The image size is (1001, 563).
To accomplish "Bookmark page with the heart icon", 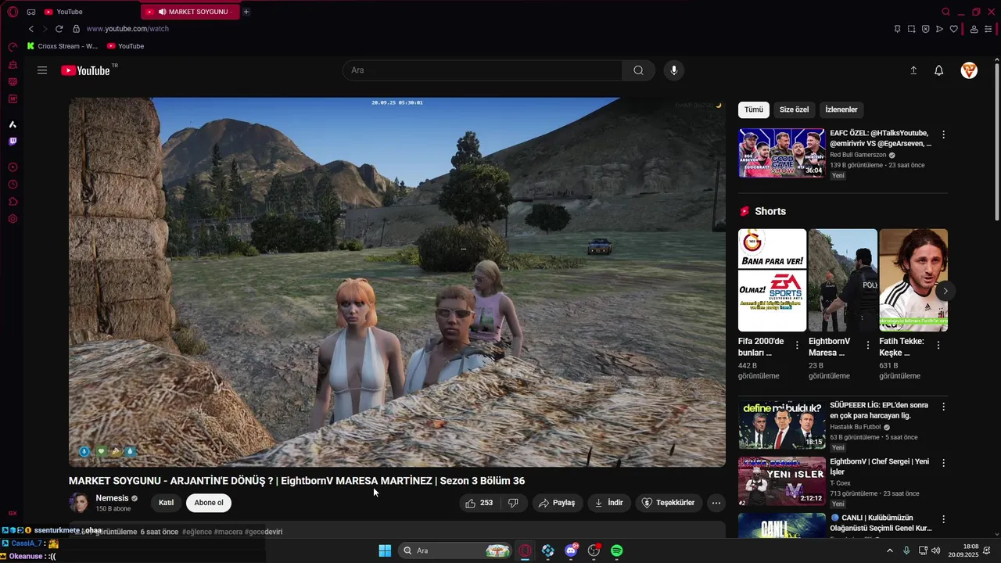I will (953, 29).
